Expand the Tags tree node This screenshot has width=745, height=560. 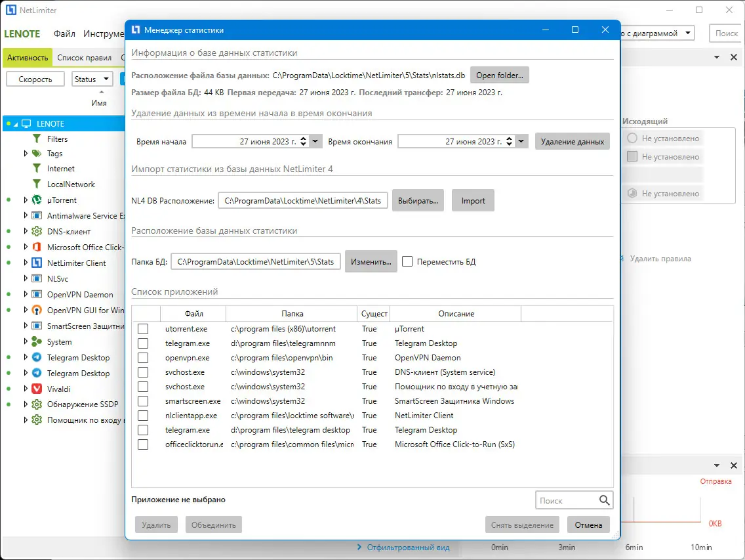point(26,153)
